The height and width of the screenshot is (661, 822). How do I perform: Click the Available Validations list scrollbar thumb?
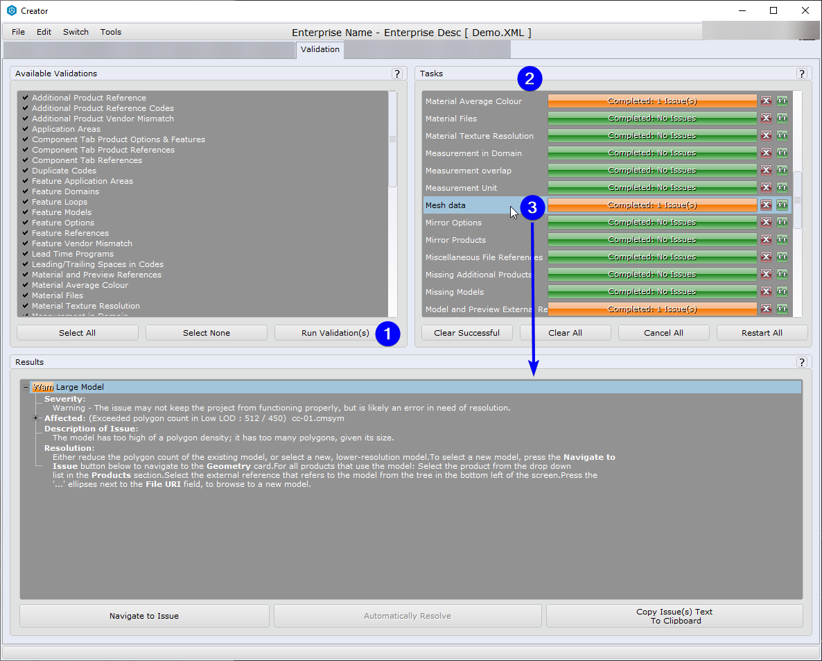point(392,139)
